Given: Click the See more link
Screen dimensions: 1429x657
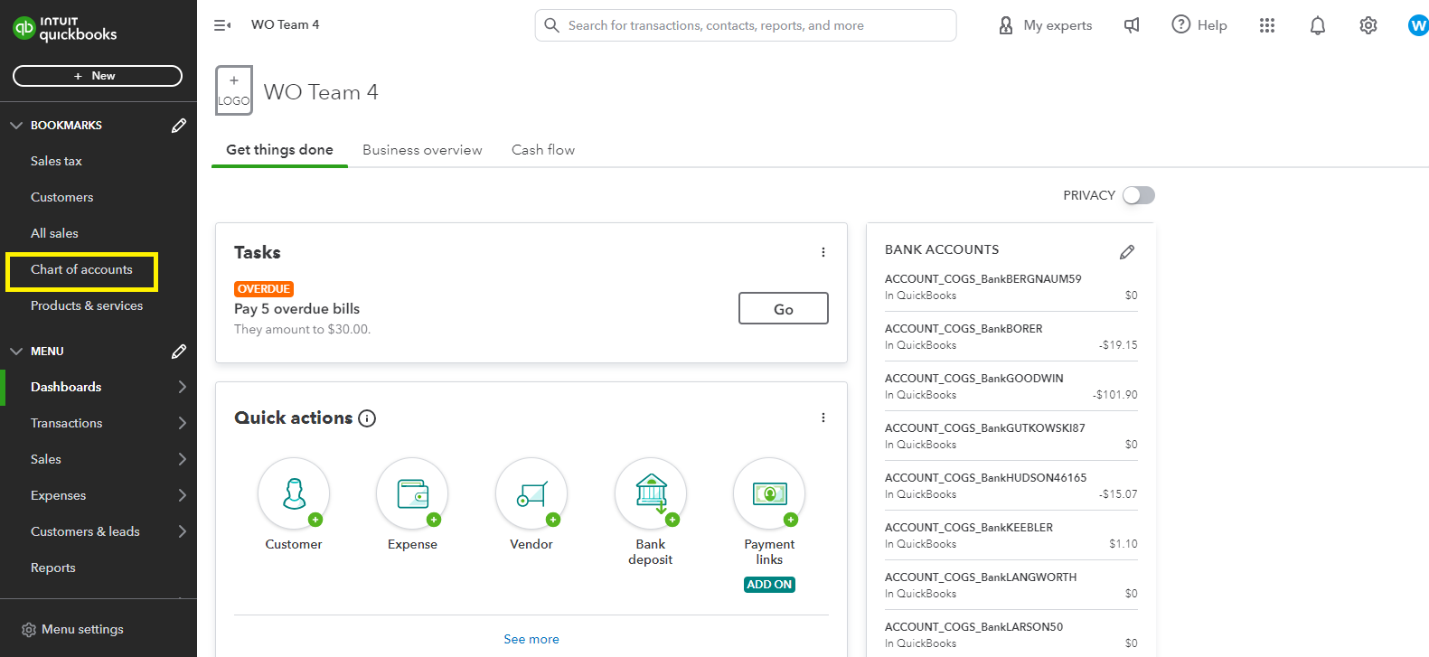Looking at the screenshot, I should (531, 639).
